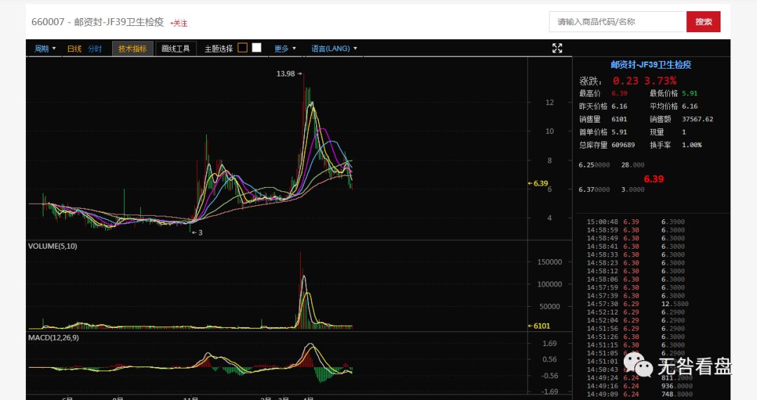
Task: Click the 涨跌 0.23 3.73% change value
Action: (645, 81)
